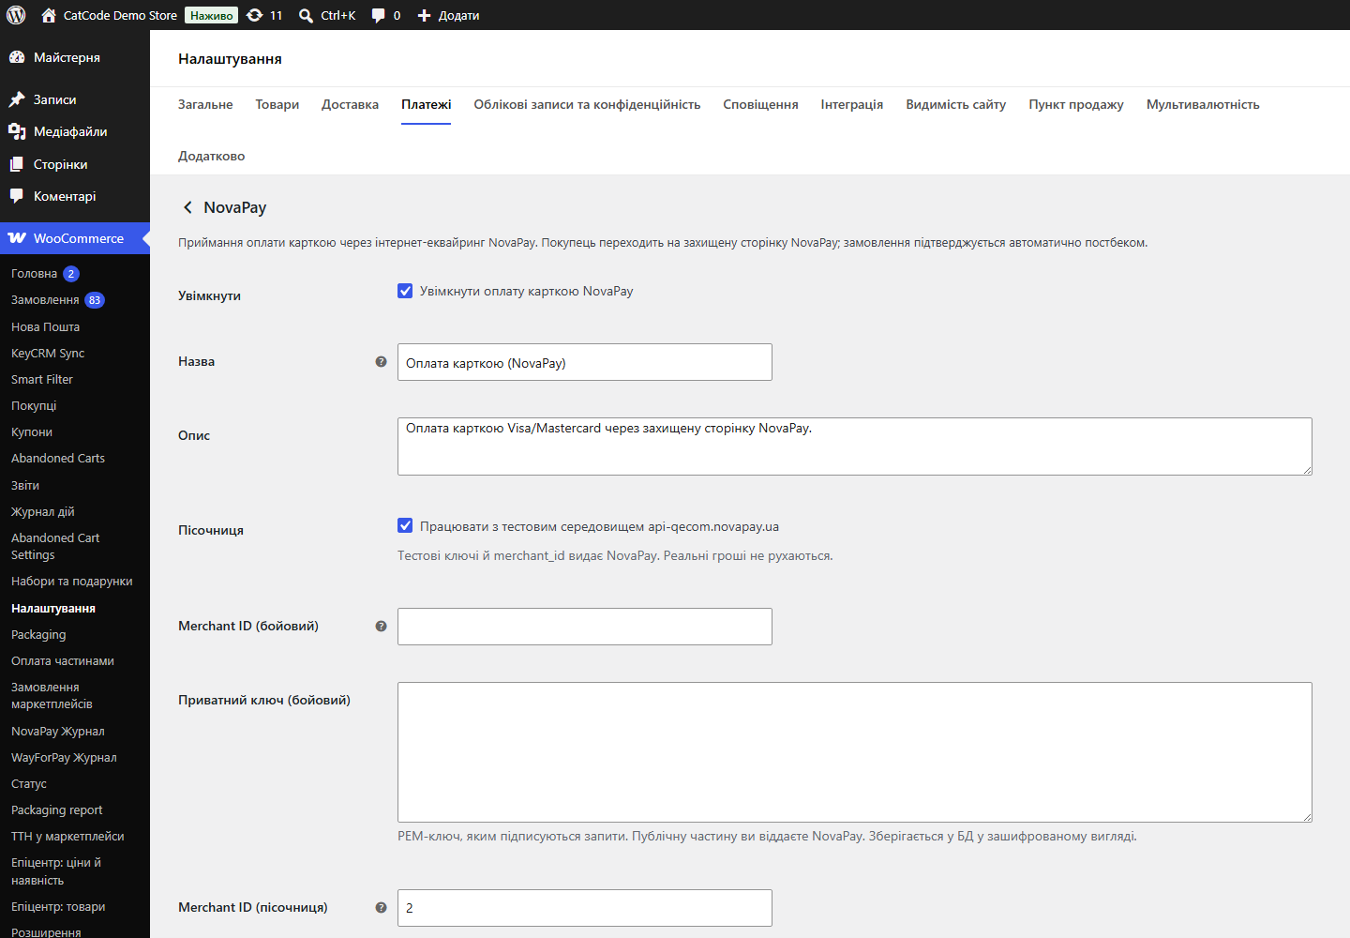Open Smart Filter page
The width and height of the screenshot is (1350, 938).
42,379
